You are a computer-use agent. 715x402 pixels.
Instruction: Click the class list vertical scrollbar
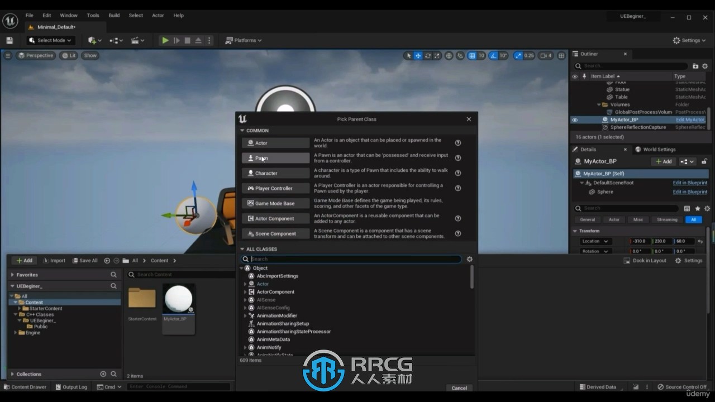click(x=472, y=277)
